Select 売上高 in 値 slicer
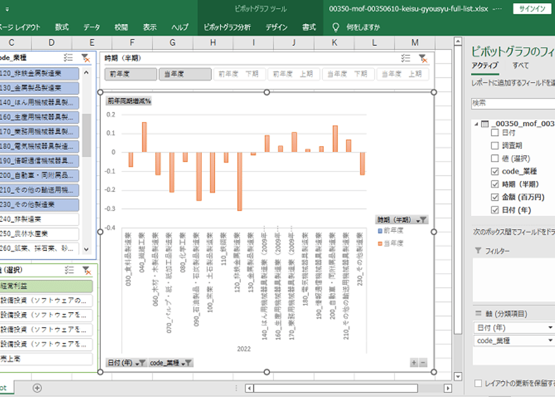 (x=46, y=359)
